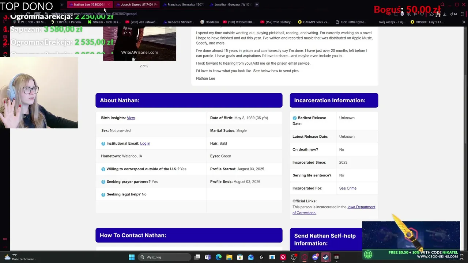This screenshot has width=468, height=263.
Task: Expand the bookmarks overflow chevron
Action: click(x=464, y=22)
